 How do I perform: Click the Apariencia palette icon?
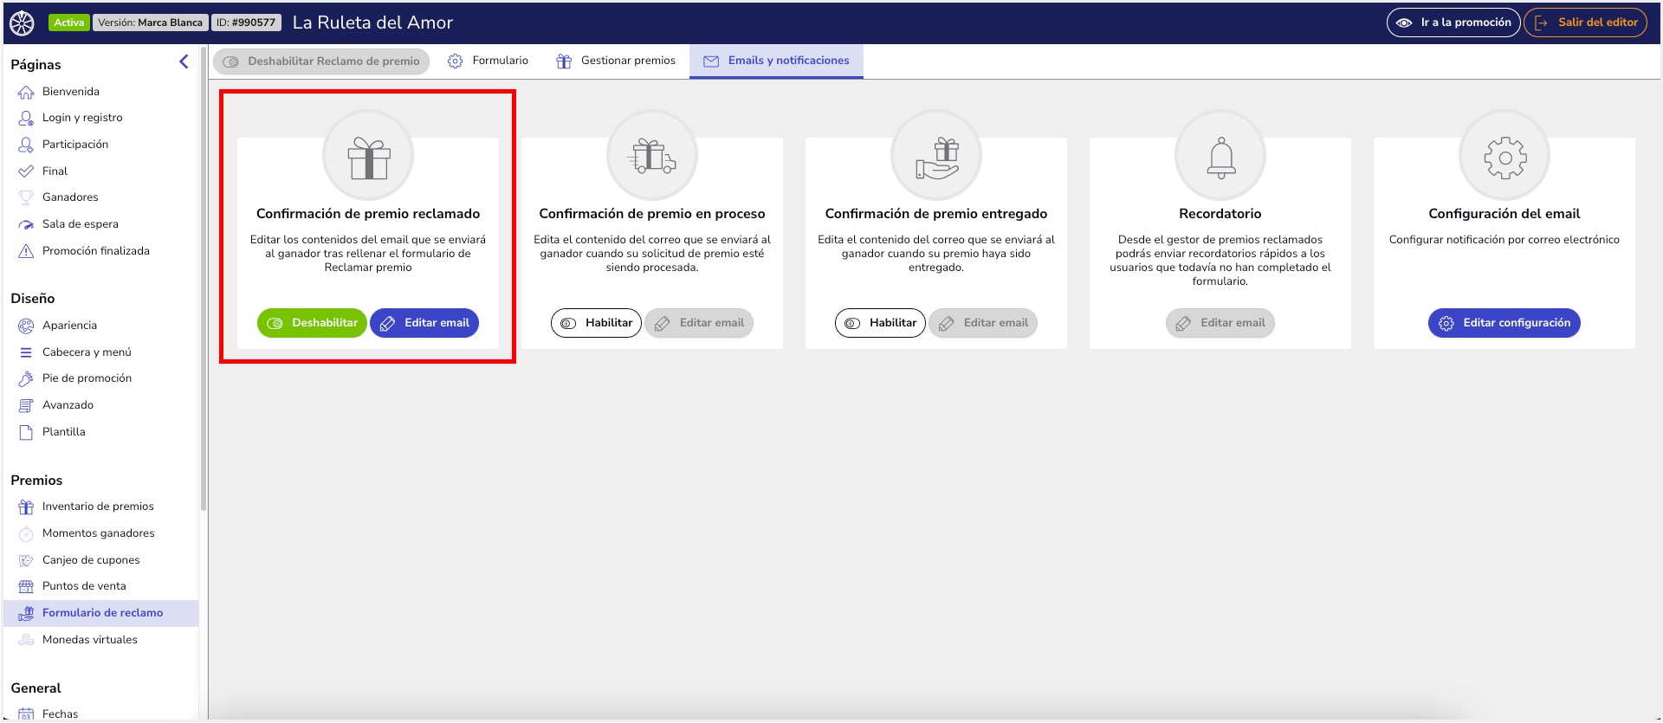pyautogui.click(x=26, y=326)
